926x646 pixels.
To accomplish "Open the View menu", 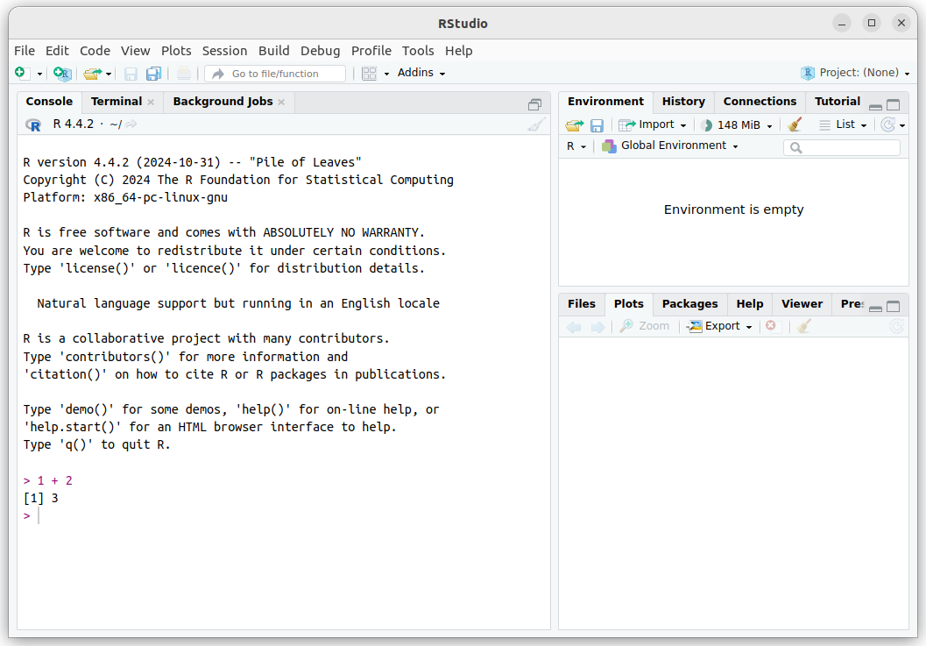I will [135, 51].
